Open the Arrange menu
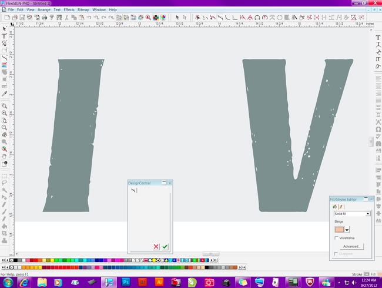This screenshot has width=382, height=288. [x=44, y=9]
